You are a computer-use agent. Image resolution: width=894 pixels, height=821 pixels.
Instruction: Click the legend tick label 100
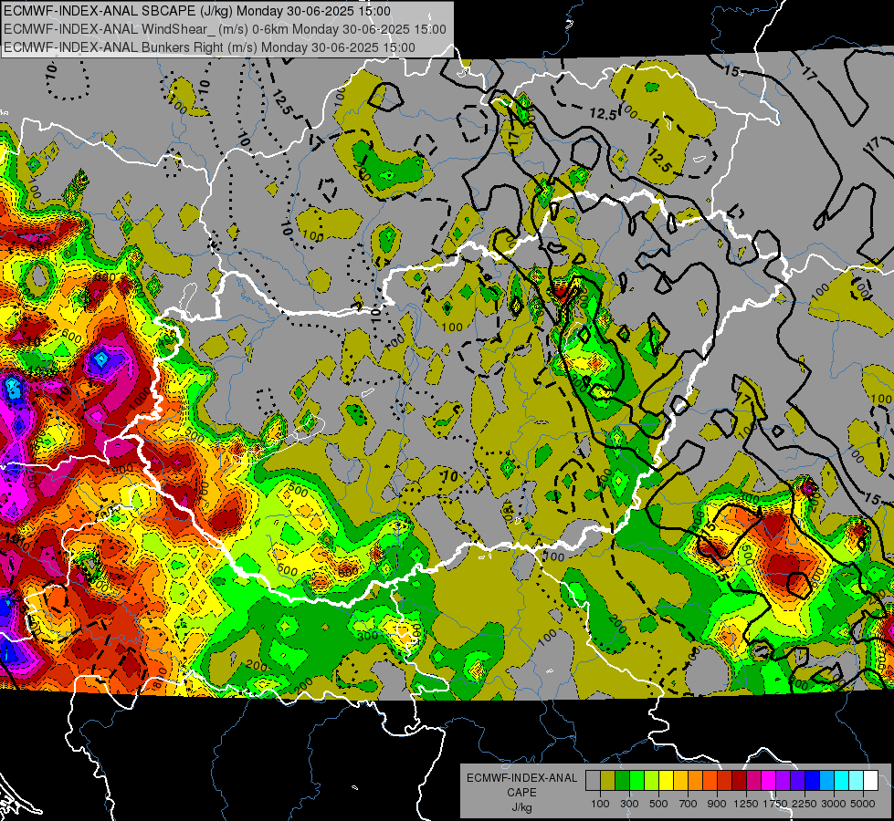tap(600, 804)
